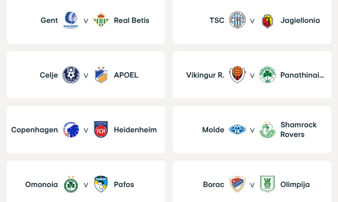Click the Molde MFK crest
This screenshot has width=338, height=202.
(x=237, y=130)
